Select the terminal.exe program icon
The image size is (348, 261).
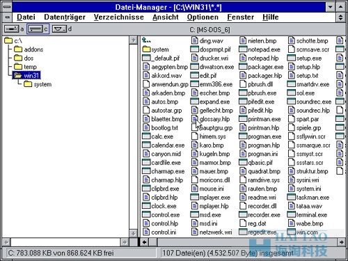point(292,214)
